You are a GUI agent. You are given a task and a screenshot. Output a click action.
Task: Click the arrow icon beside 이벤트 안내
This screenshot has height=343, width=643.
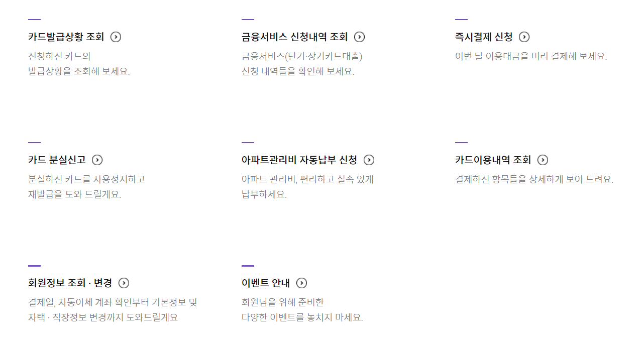pyautogui.click(x=301, y=283)
